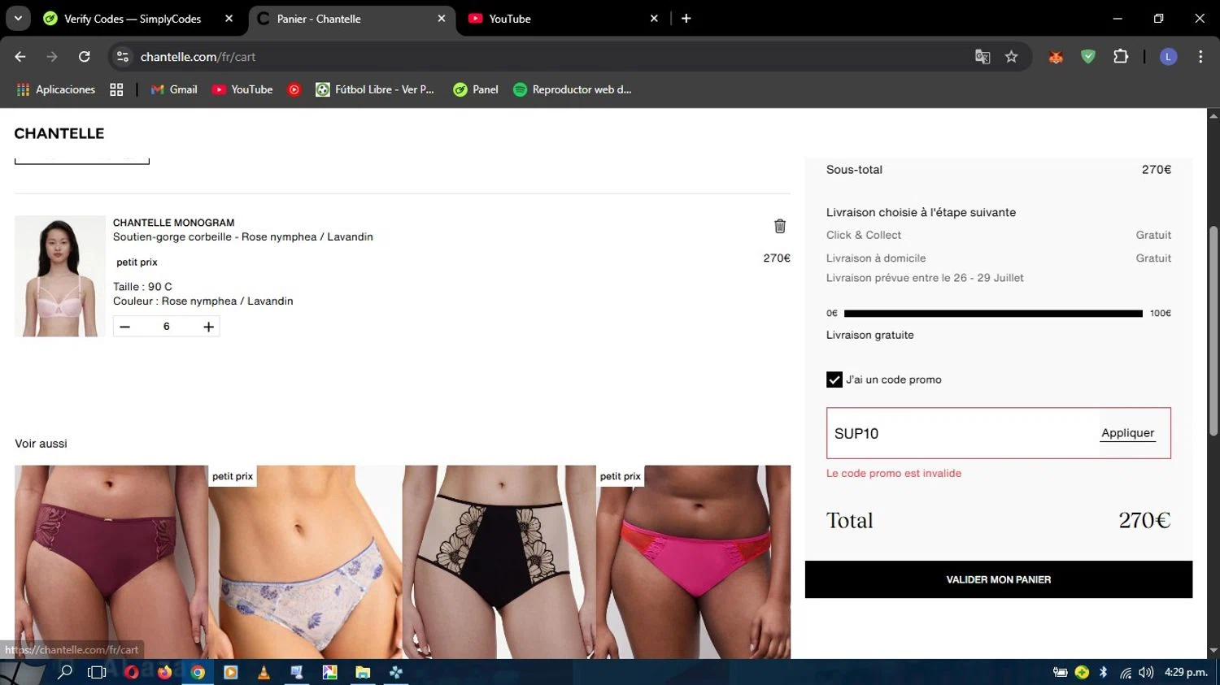Increase item quantity with the plus button
The width and height of the screenshot is (1220, 685).
208,327
